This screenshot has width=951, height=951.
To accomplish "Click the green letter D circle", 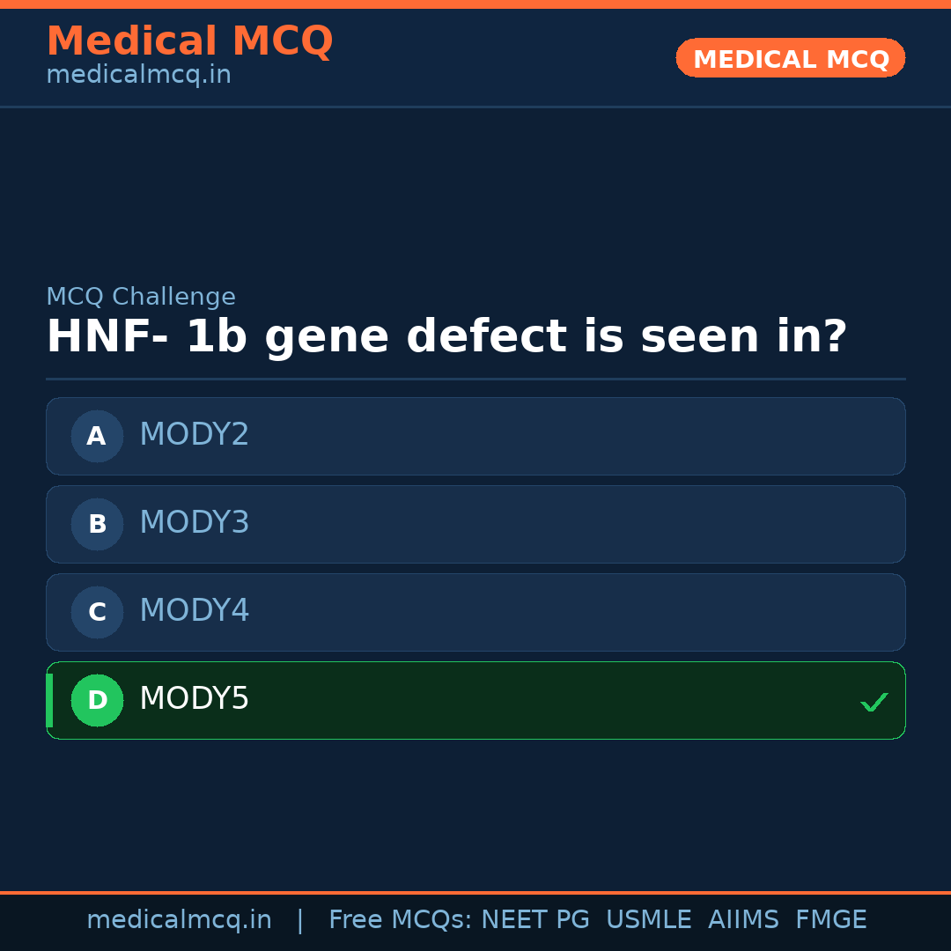I will point(97,700).
